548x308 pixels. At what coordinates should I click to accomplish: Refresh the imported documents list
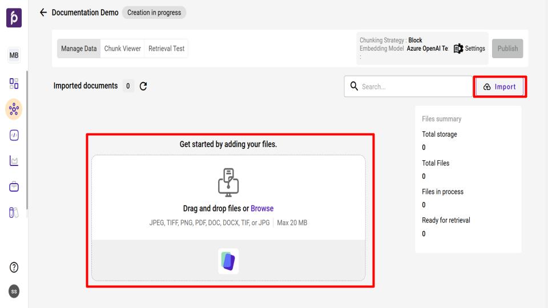[x=143, y=86]
